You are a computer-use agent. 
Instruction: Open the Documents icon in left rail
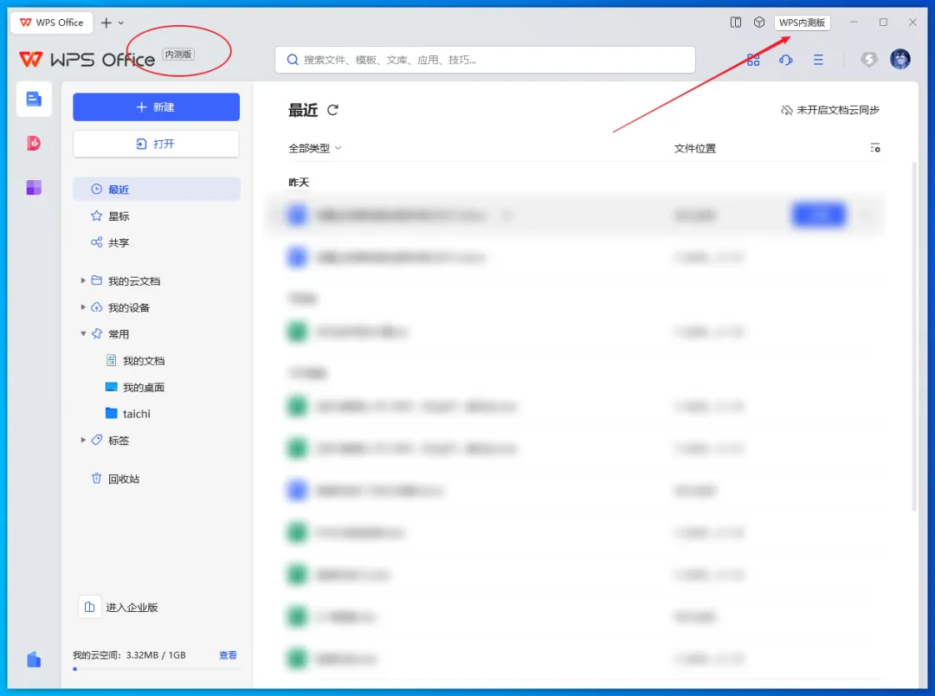click(x=34, y=99)
